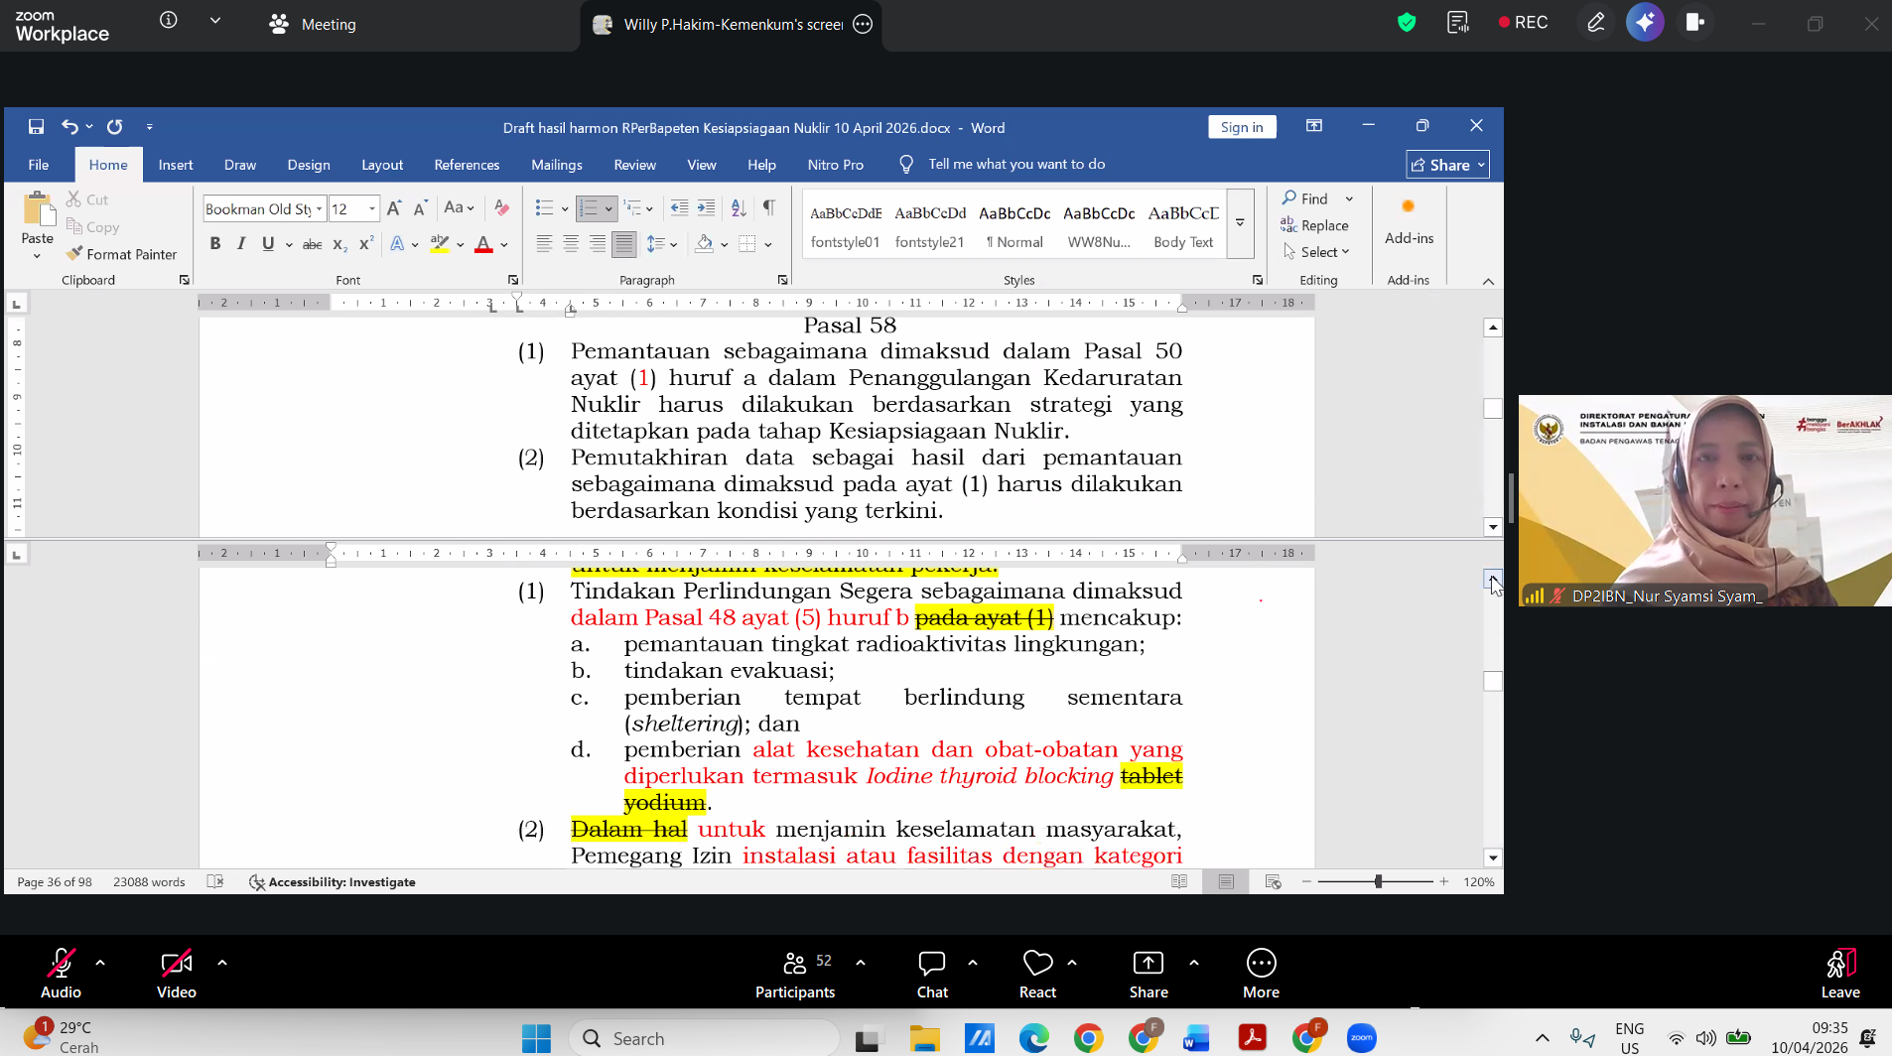Show paragraph marks with pilcrow icon
The height and width of the screenshot is (1056, 1892).
(x=768, y=207)
